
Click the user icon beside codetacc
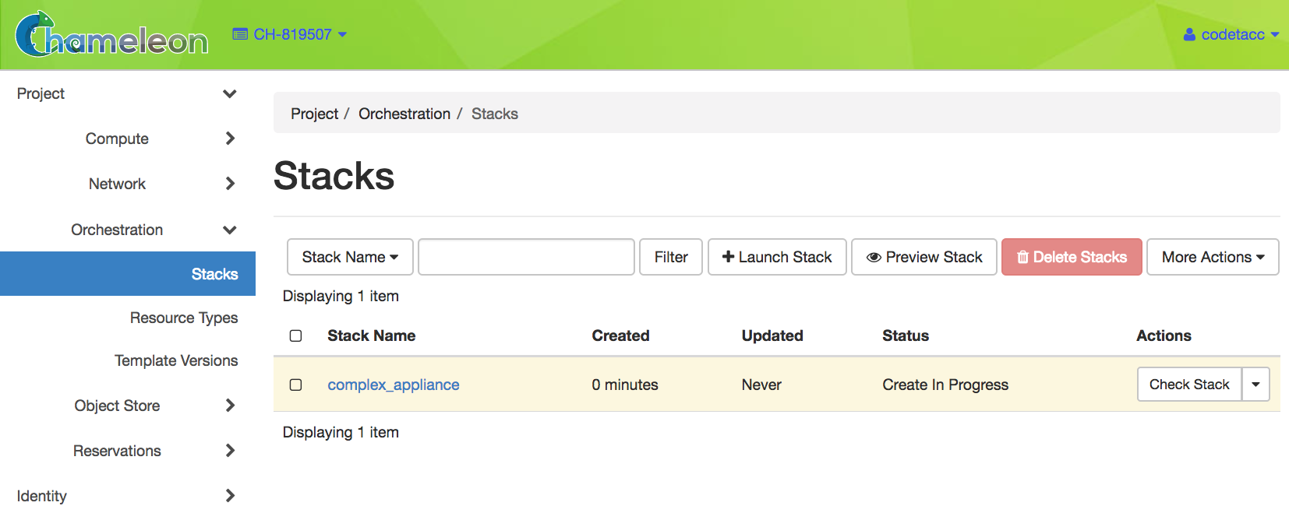coord(1189,34)
